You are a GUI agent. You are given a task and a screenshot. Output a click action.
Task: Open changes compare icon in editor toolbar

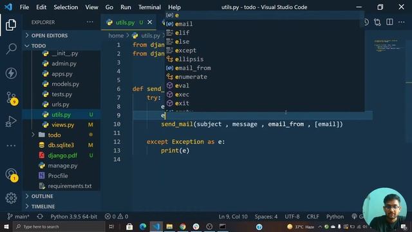[377, 22]
